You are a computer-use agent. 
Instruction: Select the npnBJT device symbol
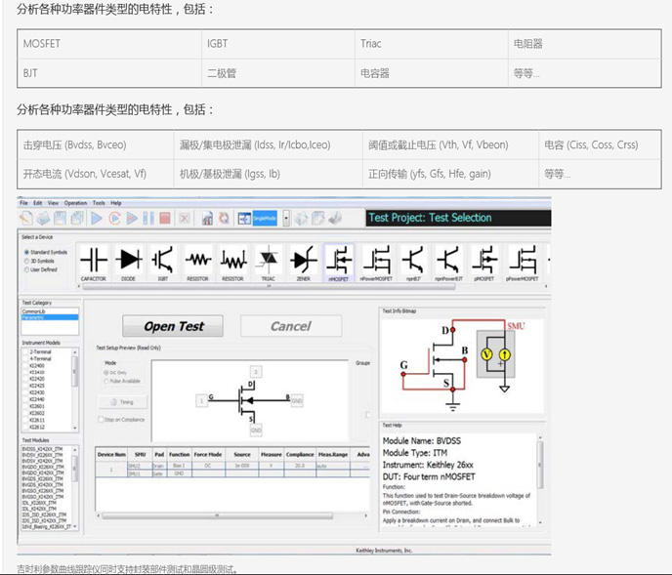(x=413, y=260)
